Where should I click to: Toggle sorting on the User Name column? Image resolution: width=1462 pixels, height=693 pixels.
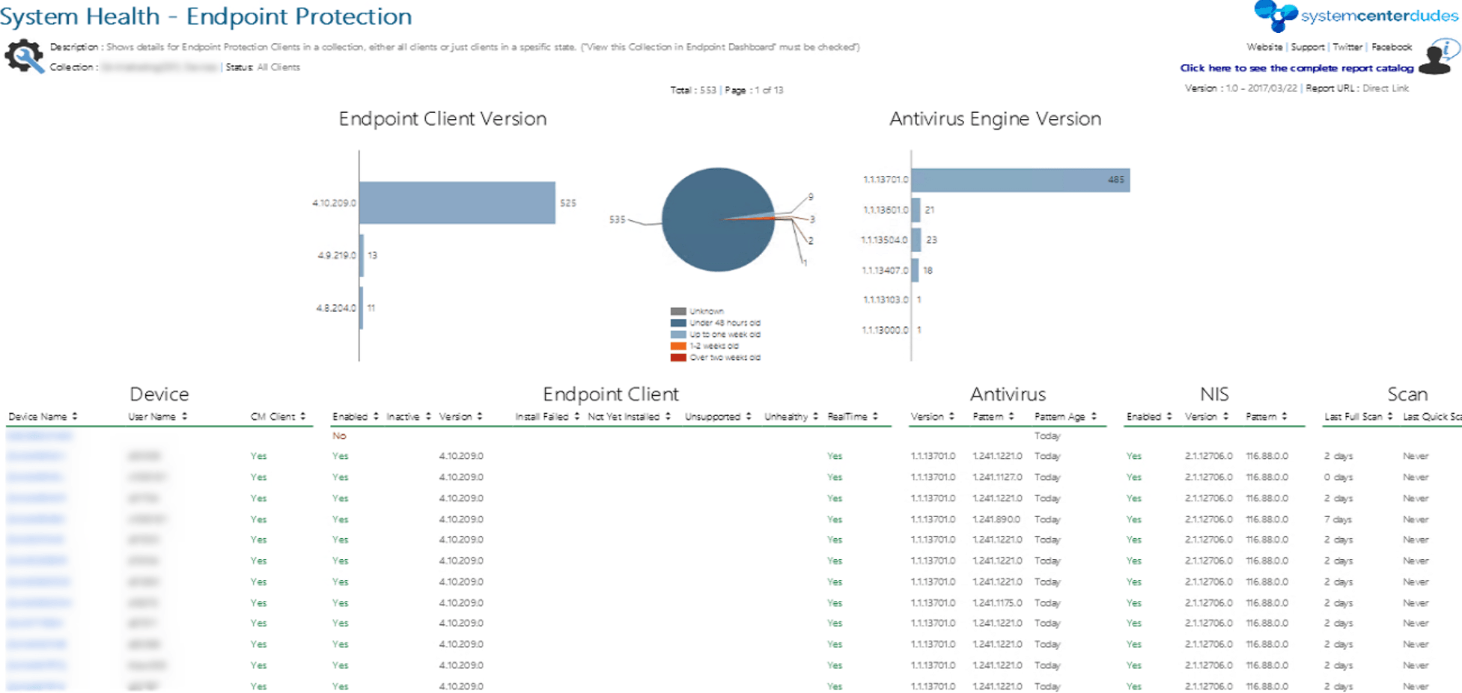186,417
